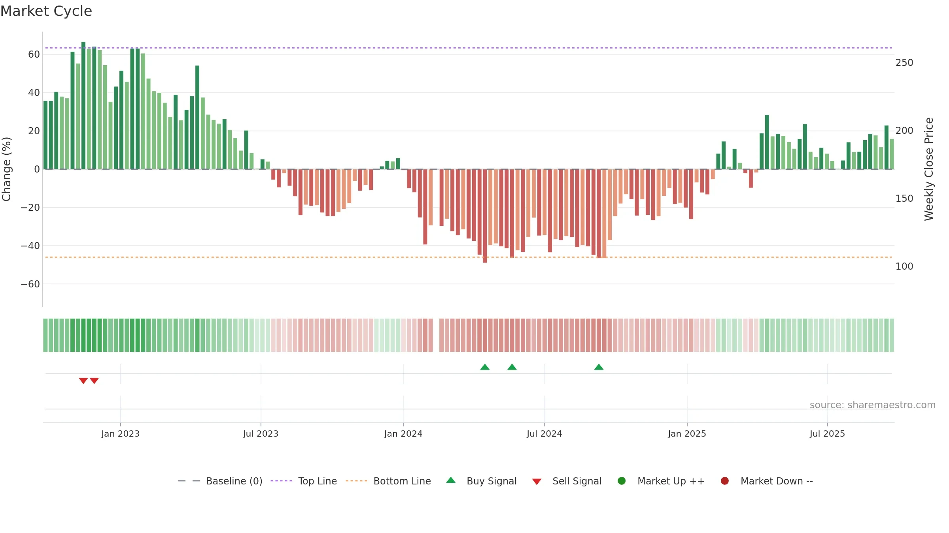
Task: Click the Buy Signal legend triangle icon
Action: 451,480
